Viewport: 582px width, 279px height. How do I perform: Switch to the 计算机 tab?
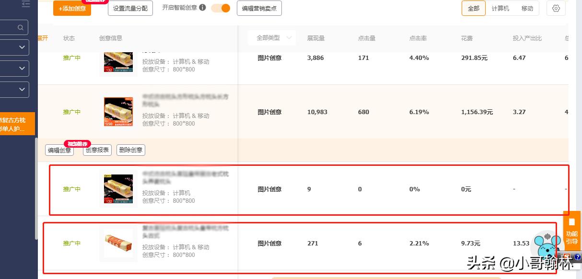coord(500,8)
